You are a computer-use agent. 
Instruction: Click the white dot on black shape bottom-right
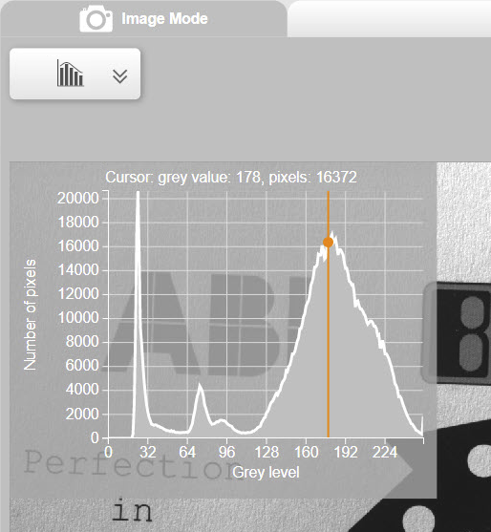[x=418, y=520]
